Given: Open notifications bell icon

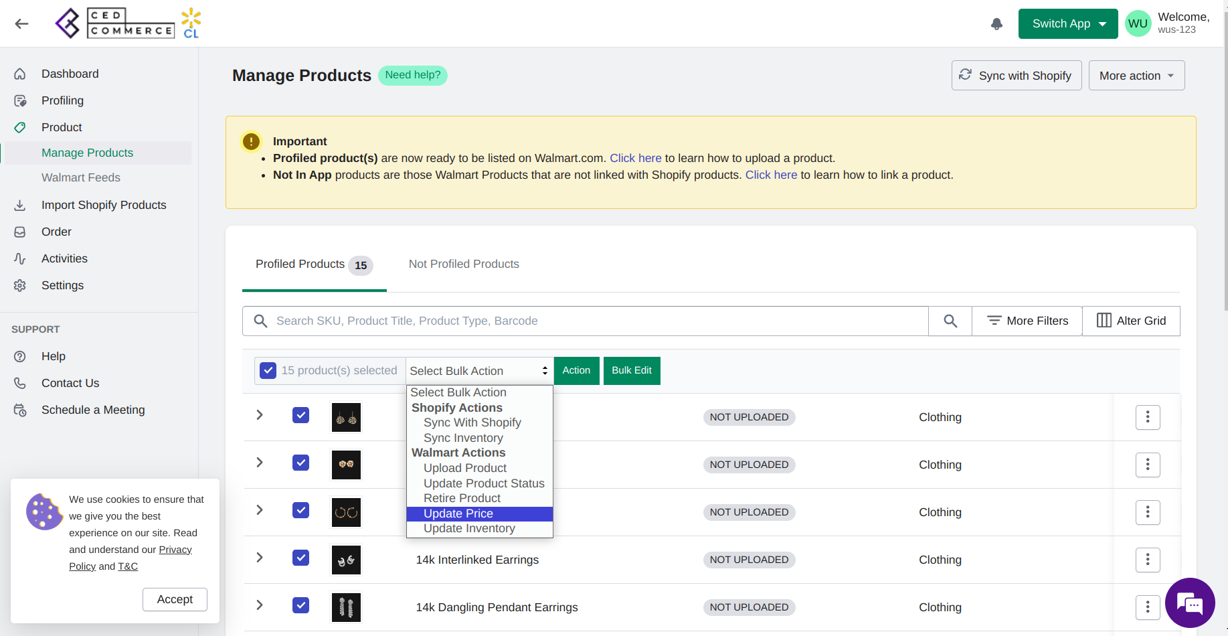Looking at the screenshot, I should click(x=996, y=24).
